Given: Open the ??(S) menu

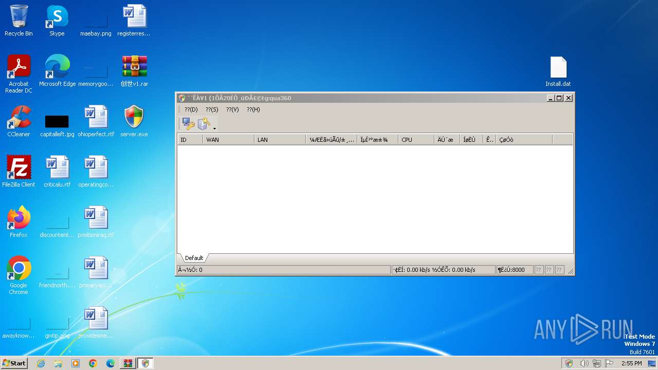Looking at the screenshot, I should tap(212, 109).
